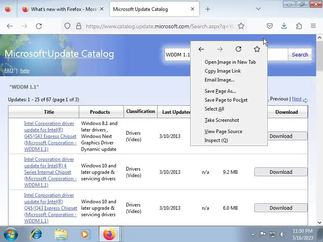Select the Microsoft Update Catalog tab
323x242 pixels.
click(x=155, y=9)
